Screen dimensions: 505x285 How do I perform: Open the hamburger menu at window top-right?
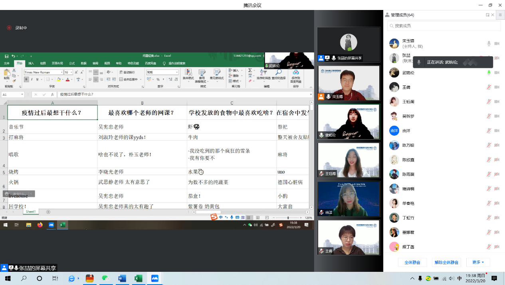point(500,15)
